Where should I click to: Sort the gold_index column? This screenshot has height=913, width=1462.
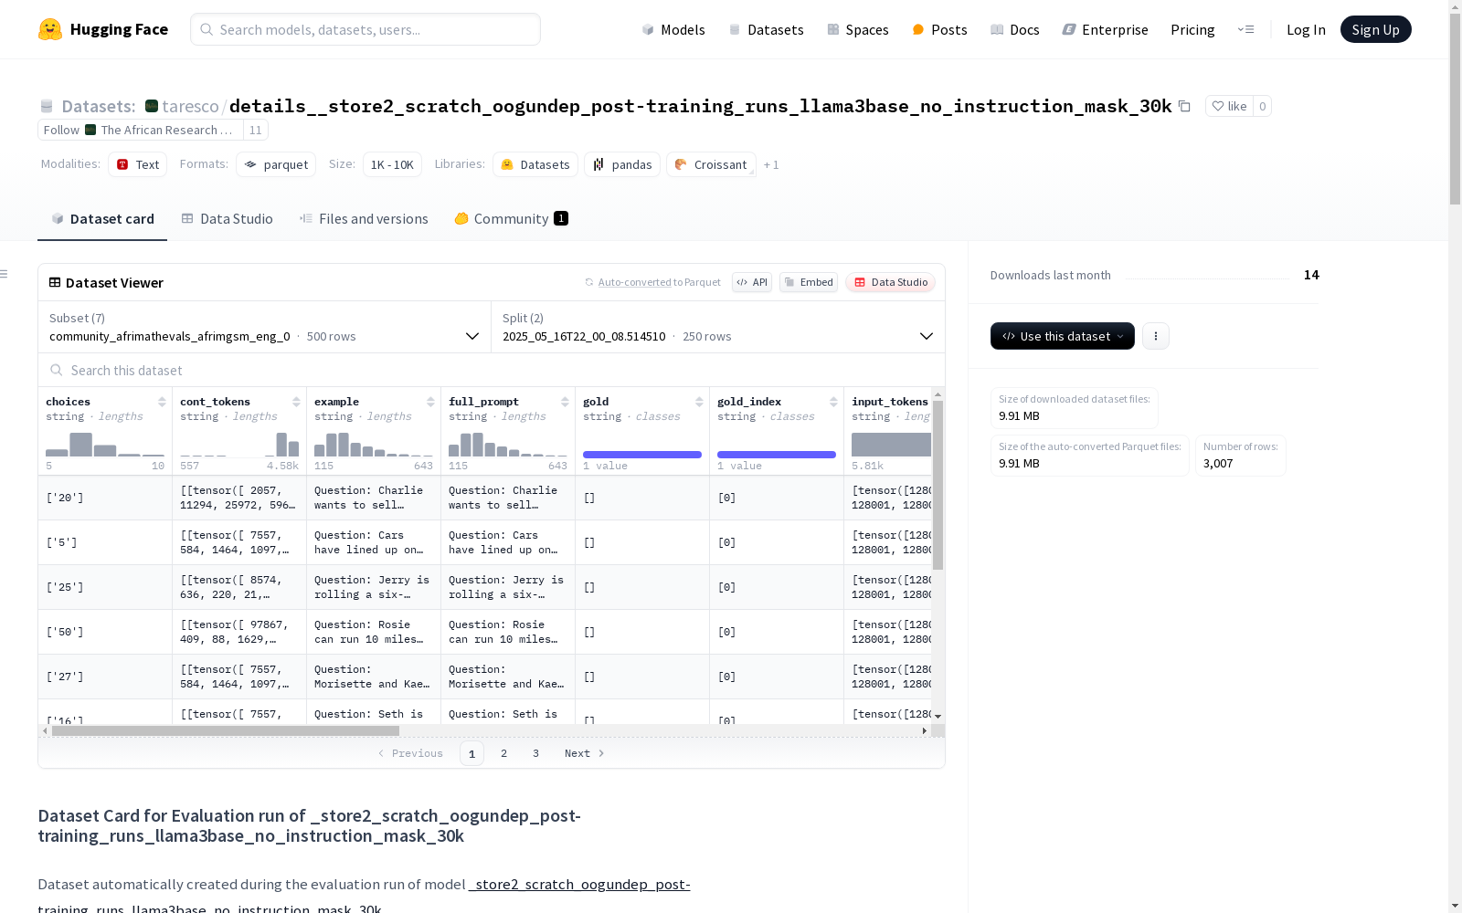click(x=833, y=402)
